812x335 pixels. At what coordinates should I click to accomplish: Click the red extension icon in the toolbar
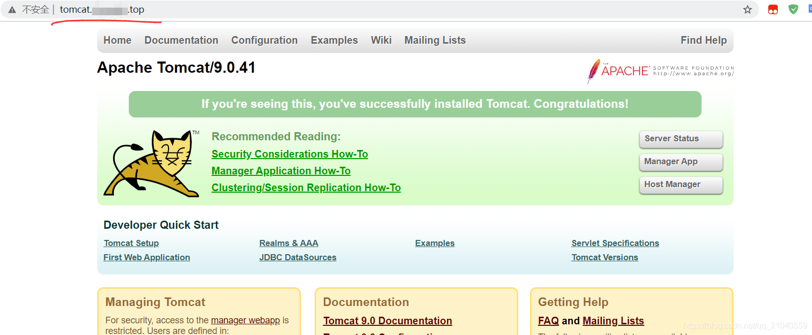point(773,9)
